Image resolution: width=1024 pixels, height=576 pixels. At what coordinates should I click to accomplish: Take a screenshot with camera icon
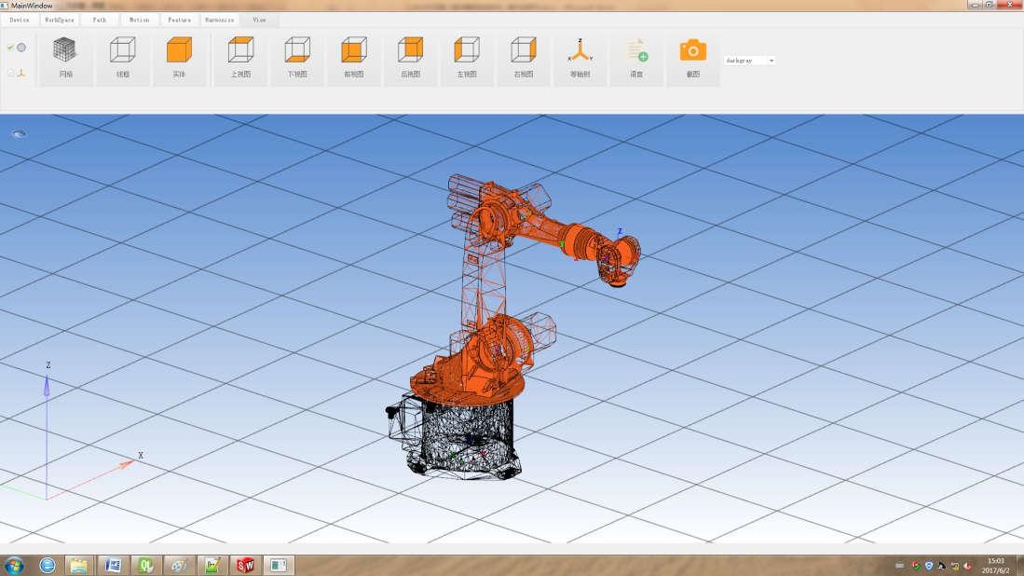pos(692,56)
